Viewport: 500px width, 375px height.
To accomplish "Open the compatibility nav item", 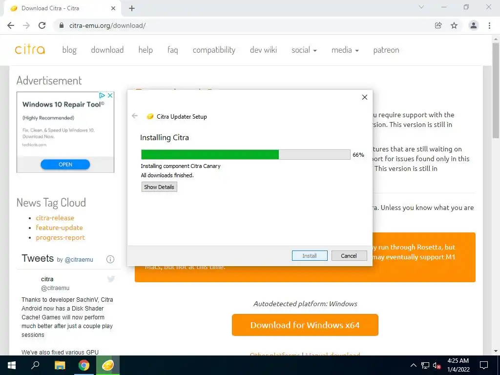I will click(214, 50).
